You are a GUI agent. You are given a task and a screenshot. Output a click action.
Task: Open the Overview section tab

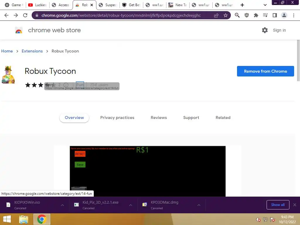(x=74, y=118)
